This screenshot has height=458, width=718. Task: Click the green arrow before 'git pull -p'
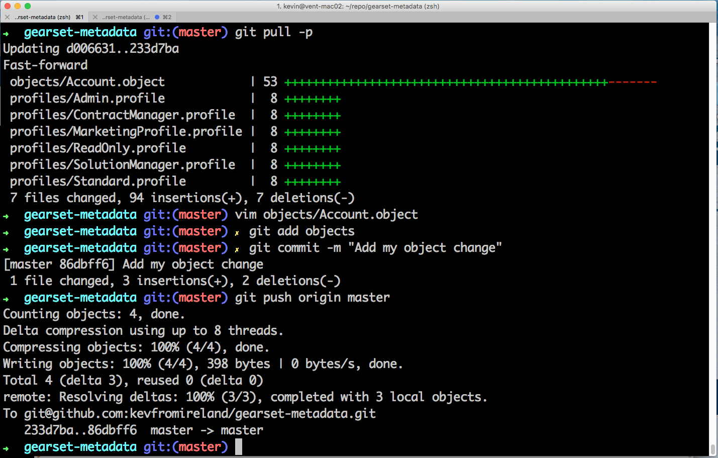coord(6,34)
